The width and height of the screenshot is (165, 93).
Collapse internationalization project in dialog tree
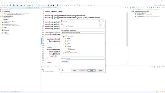(x=62, y=37)
